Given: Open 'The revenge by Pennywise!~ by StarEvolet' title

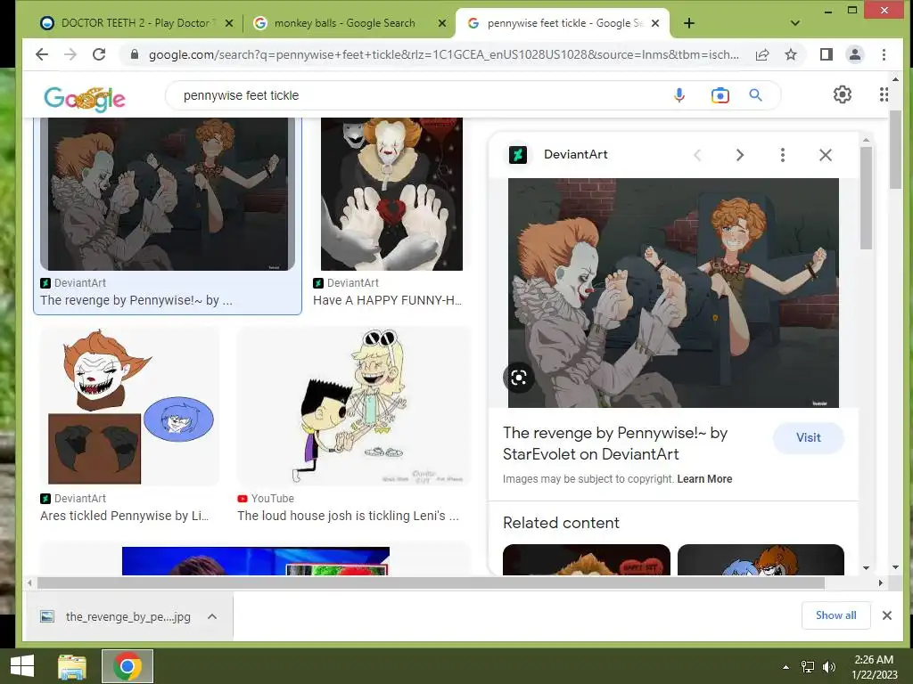Looking at the screenshot, I should click(615, 444).
